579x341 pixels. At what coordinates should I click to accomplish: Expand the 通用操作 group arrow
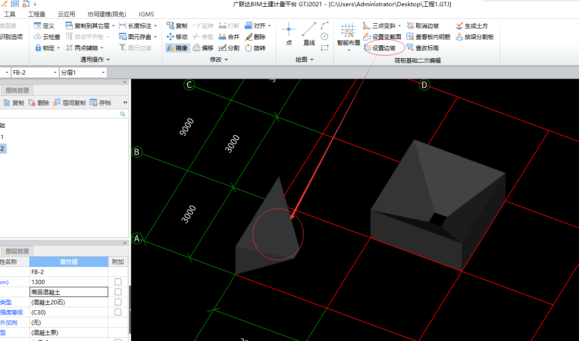point(108,60)
